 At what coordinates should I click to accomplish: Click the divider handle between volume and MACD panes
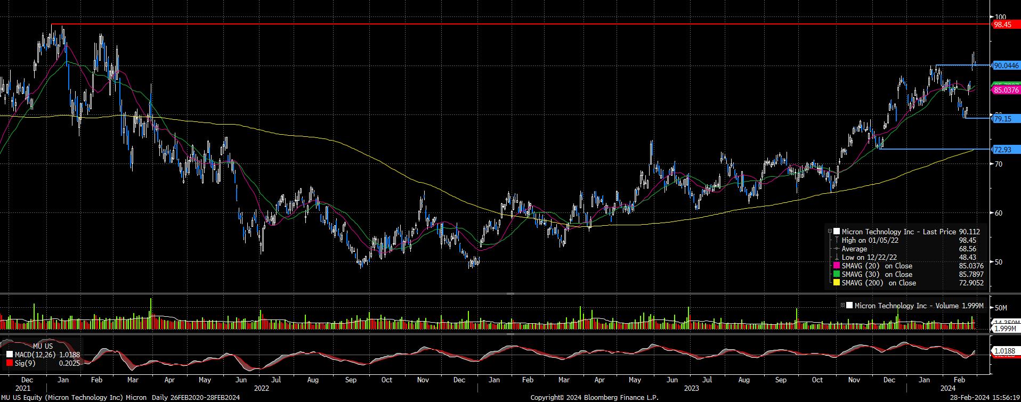510,334
